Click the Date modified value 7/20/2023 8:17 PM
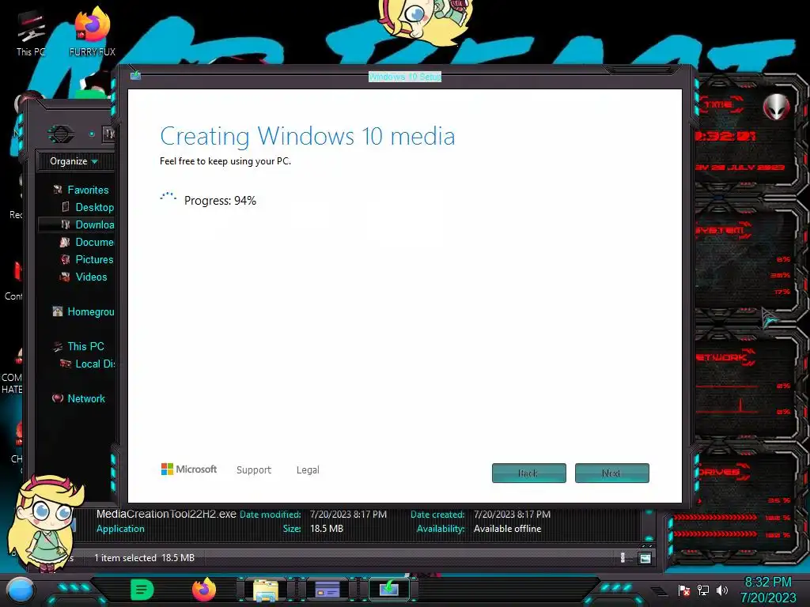This screenshot has width=810, height=607. click(348, 515)
